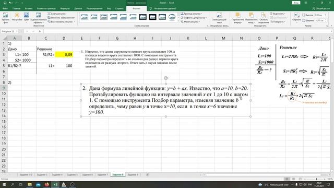Open Align (Выровнять) dropdown
The image size is (334, 188).
278,14
